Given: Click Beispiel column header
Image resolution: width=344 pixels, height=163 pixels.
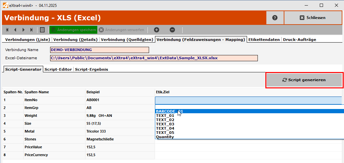Looking at the screenshot, I should pyautogui.click(x=120, y=92).
